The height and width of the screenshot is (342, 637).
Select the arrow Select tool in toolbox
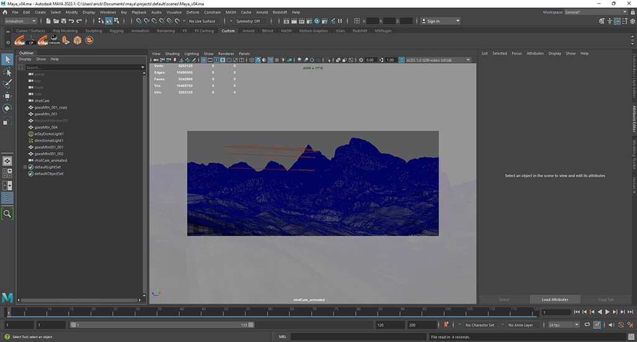coord(7,60)
